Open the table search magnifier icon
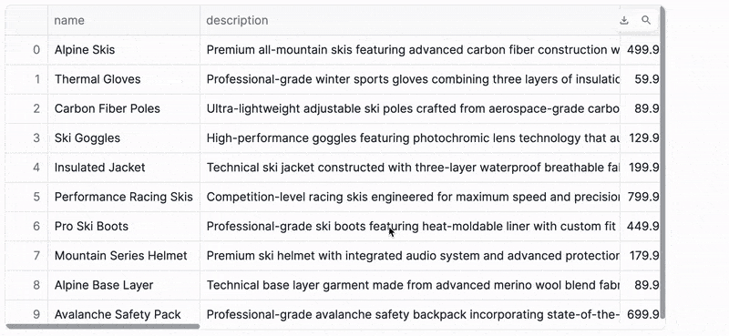 pyautogui.click(x=646, y=20)
